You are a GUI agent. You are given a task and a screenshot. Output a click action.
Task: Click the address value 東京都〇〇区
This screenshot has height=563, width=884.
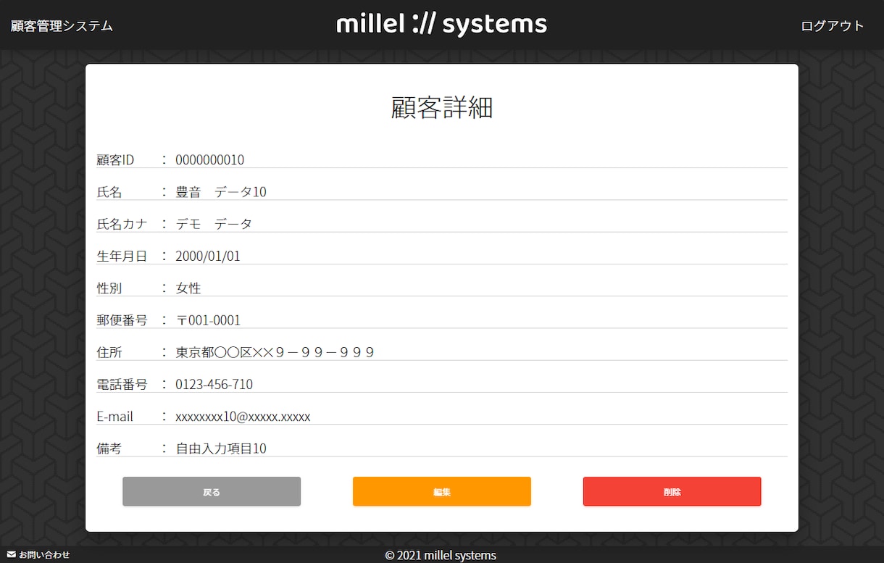[275, 352]
